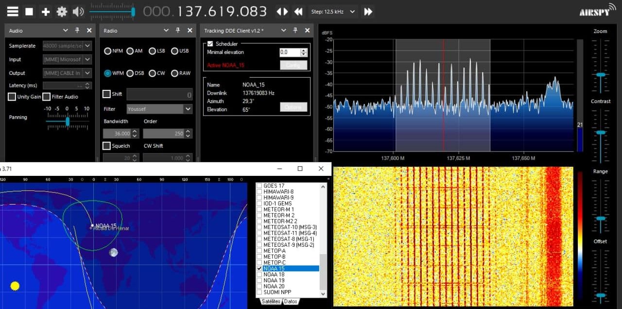Check the METEOR-M 2 satellite box

click(259, 215)
